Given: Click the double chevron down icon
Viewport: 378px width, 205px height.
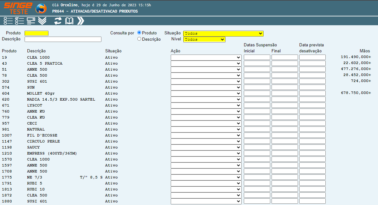Looking at the screenshot, I should click(42, 21).
